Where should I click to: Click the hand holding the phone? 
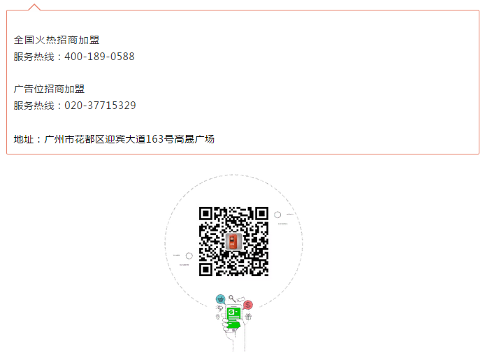[233, 333]
